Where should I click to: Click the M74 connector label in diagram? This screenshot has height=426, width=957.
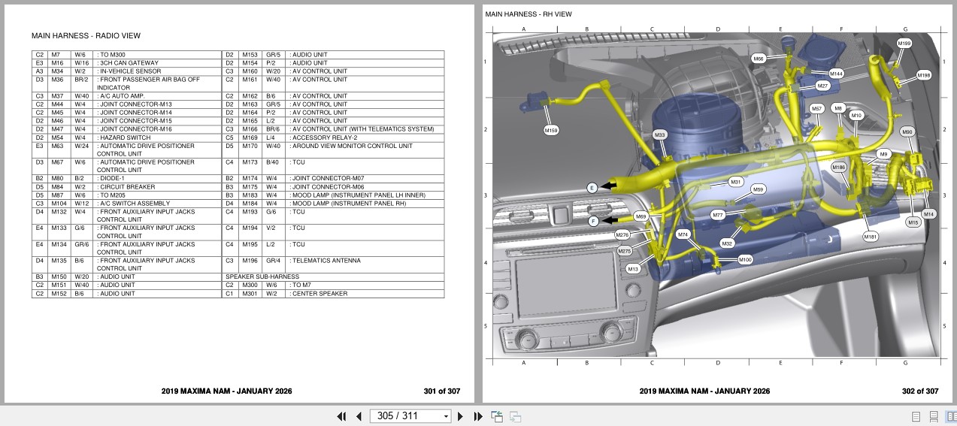tap(683, 234)
